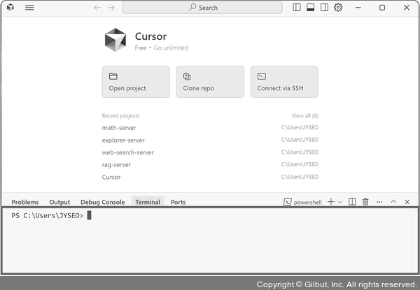The image size is (420, 290).
Task: Expand the new terminal profile dropdown
Action: point(340,202)
